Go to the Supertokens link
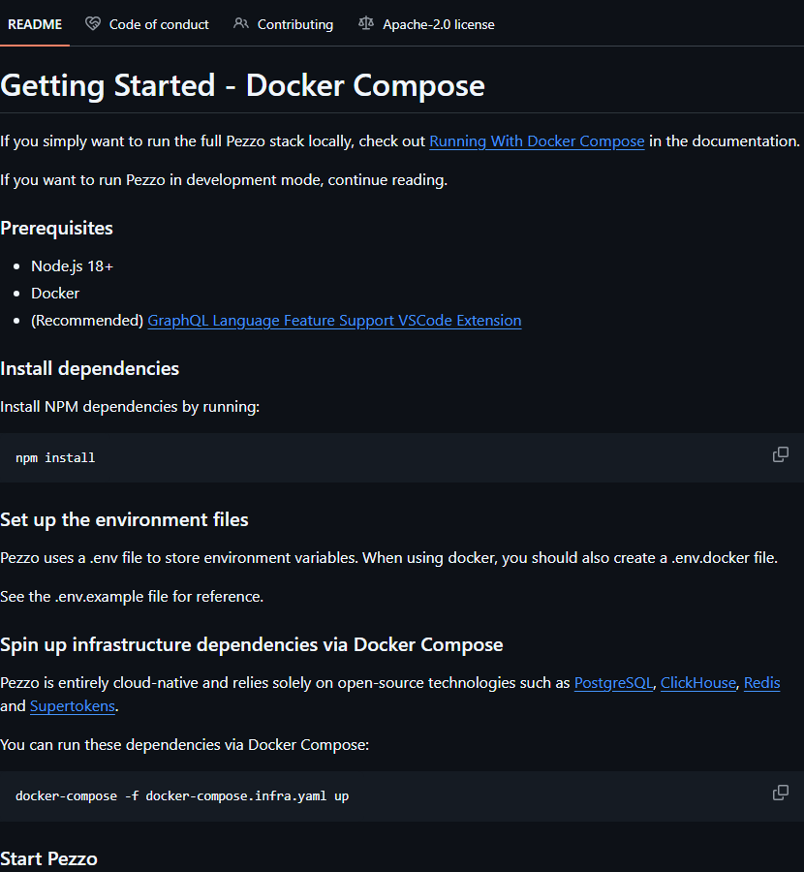The image size is (804, 872). pyautogui.click(x=73, y=706)
